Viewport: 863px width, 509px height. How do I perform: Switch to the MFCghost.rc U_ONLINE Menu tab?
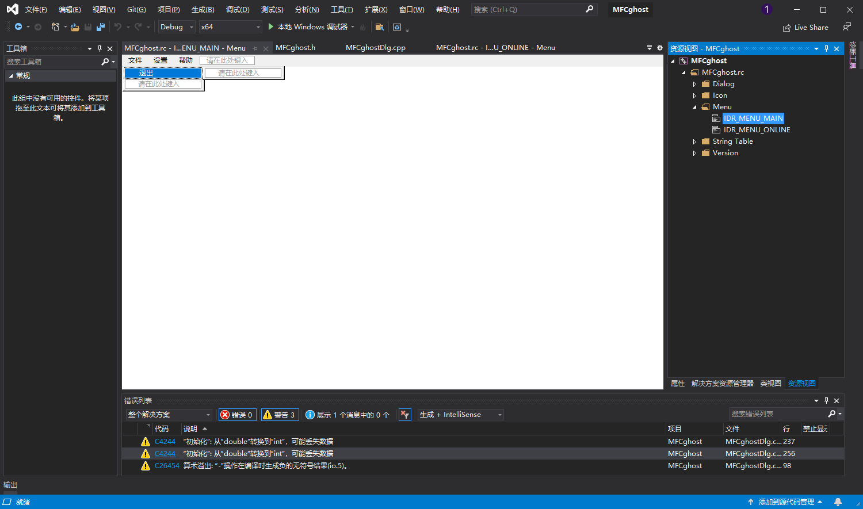point(495,48)
